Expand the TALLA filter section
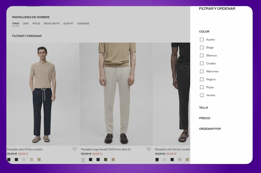The height and width of the screenshot is (173, 261). (203, 108)
